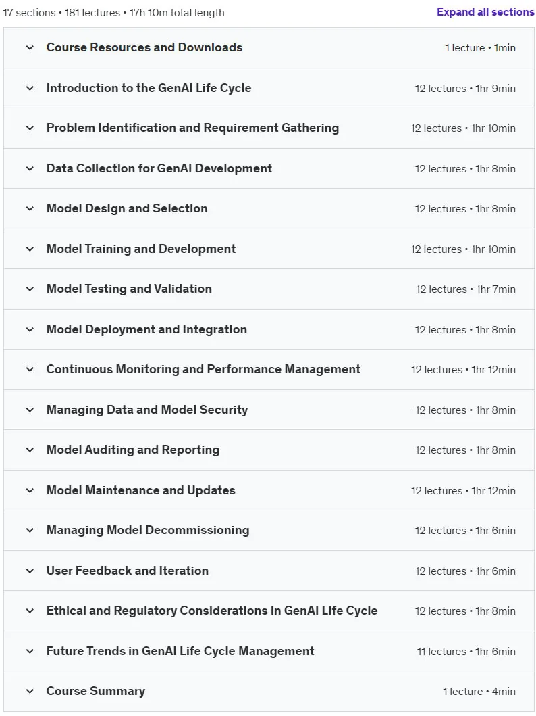Click the Course Summary 1 lecture duration text
This screenshot has height=716, width=536.
479,692
